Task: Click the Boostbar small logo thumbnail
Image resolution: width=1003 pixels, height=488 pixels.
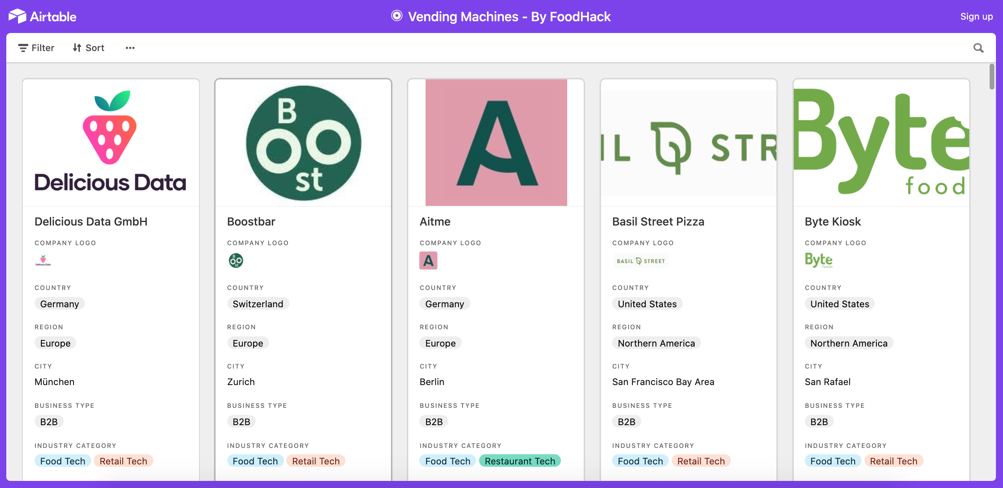Action: [x=236, y=261]
